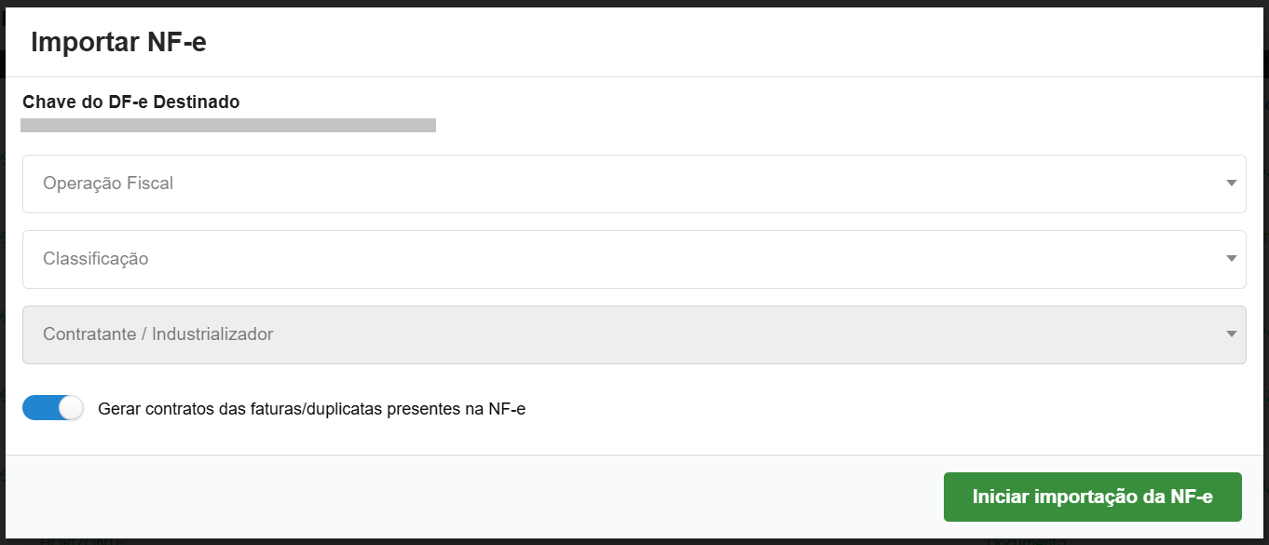Disable the Gerar contratos toggle switch
Screen dimensions: 1269x545
[x=53, y=408]
